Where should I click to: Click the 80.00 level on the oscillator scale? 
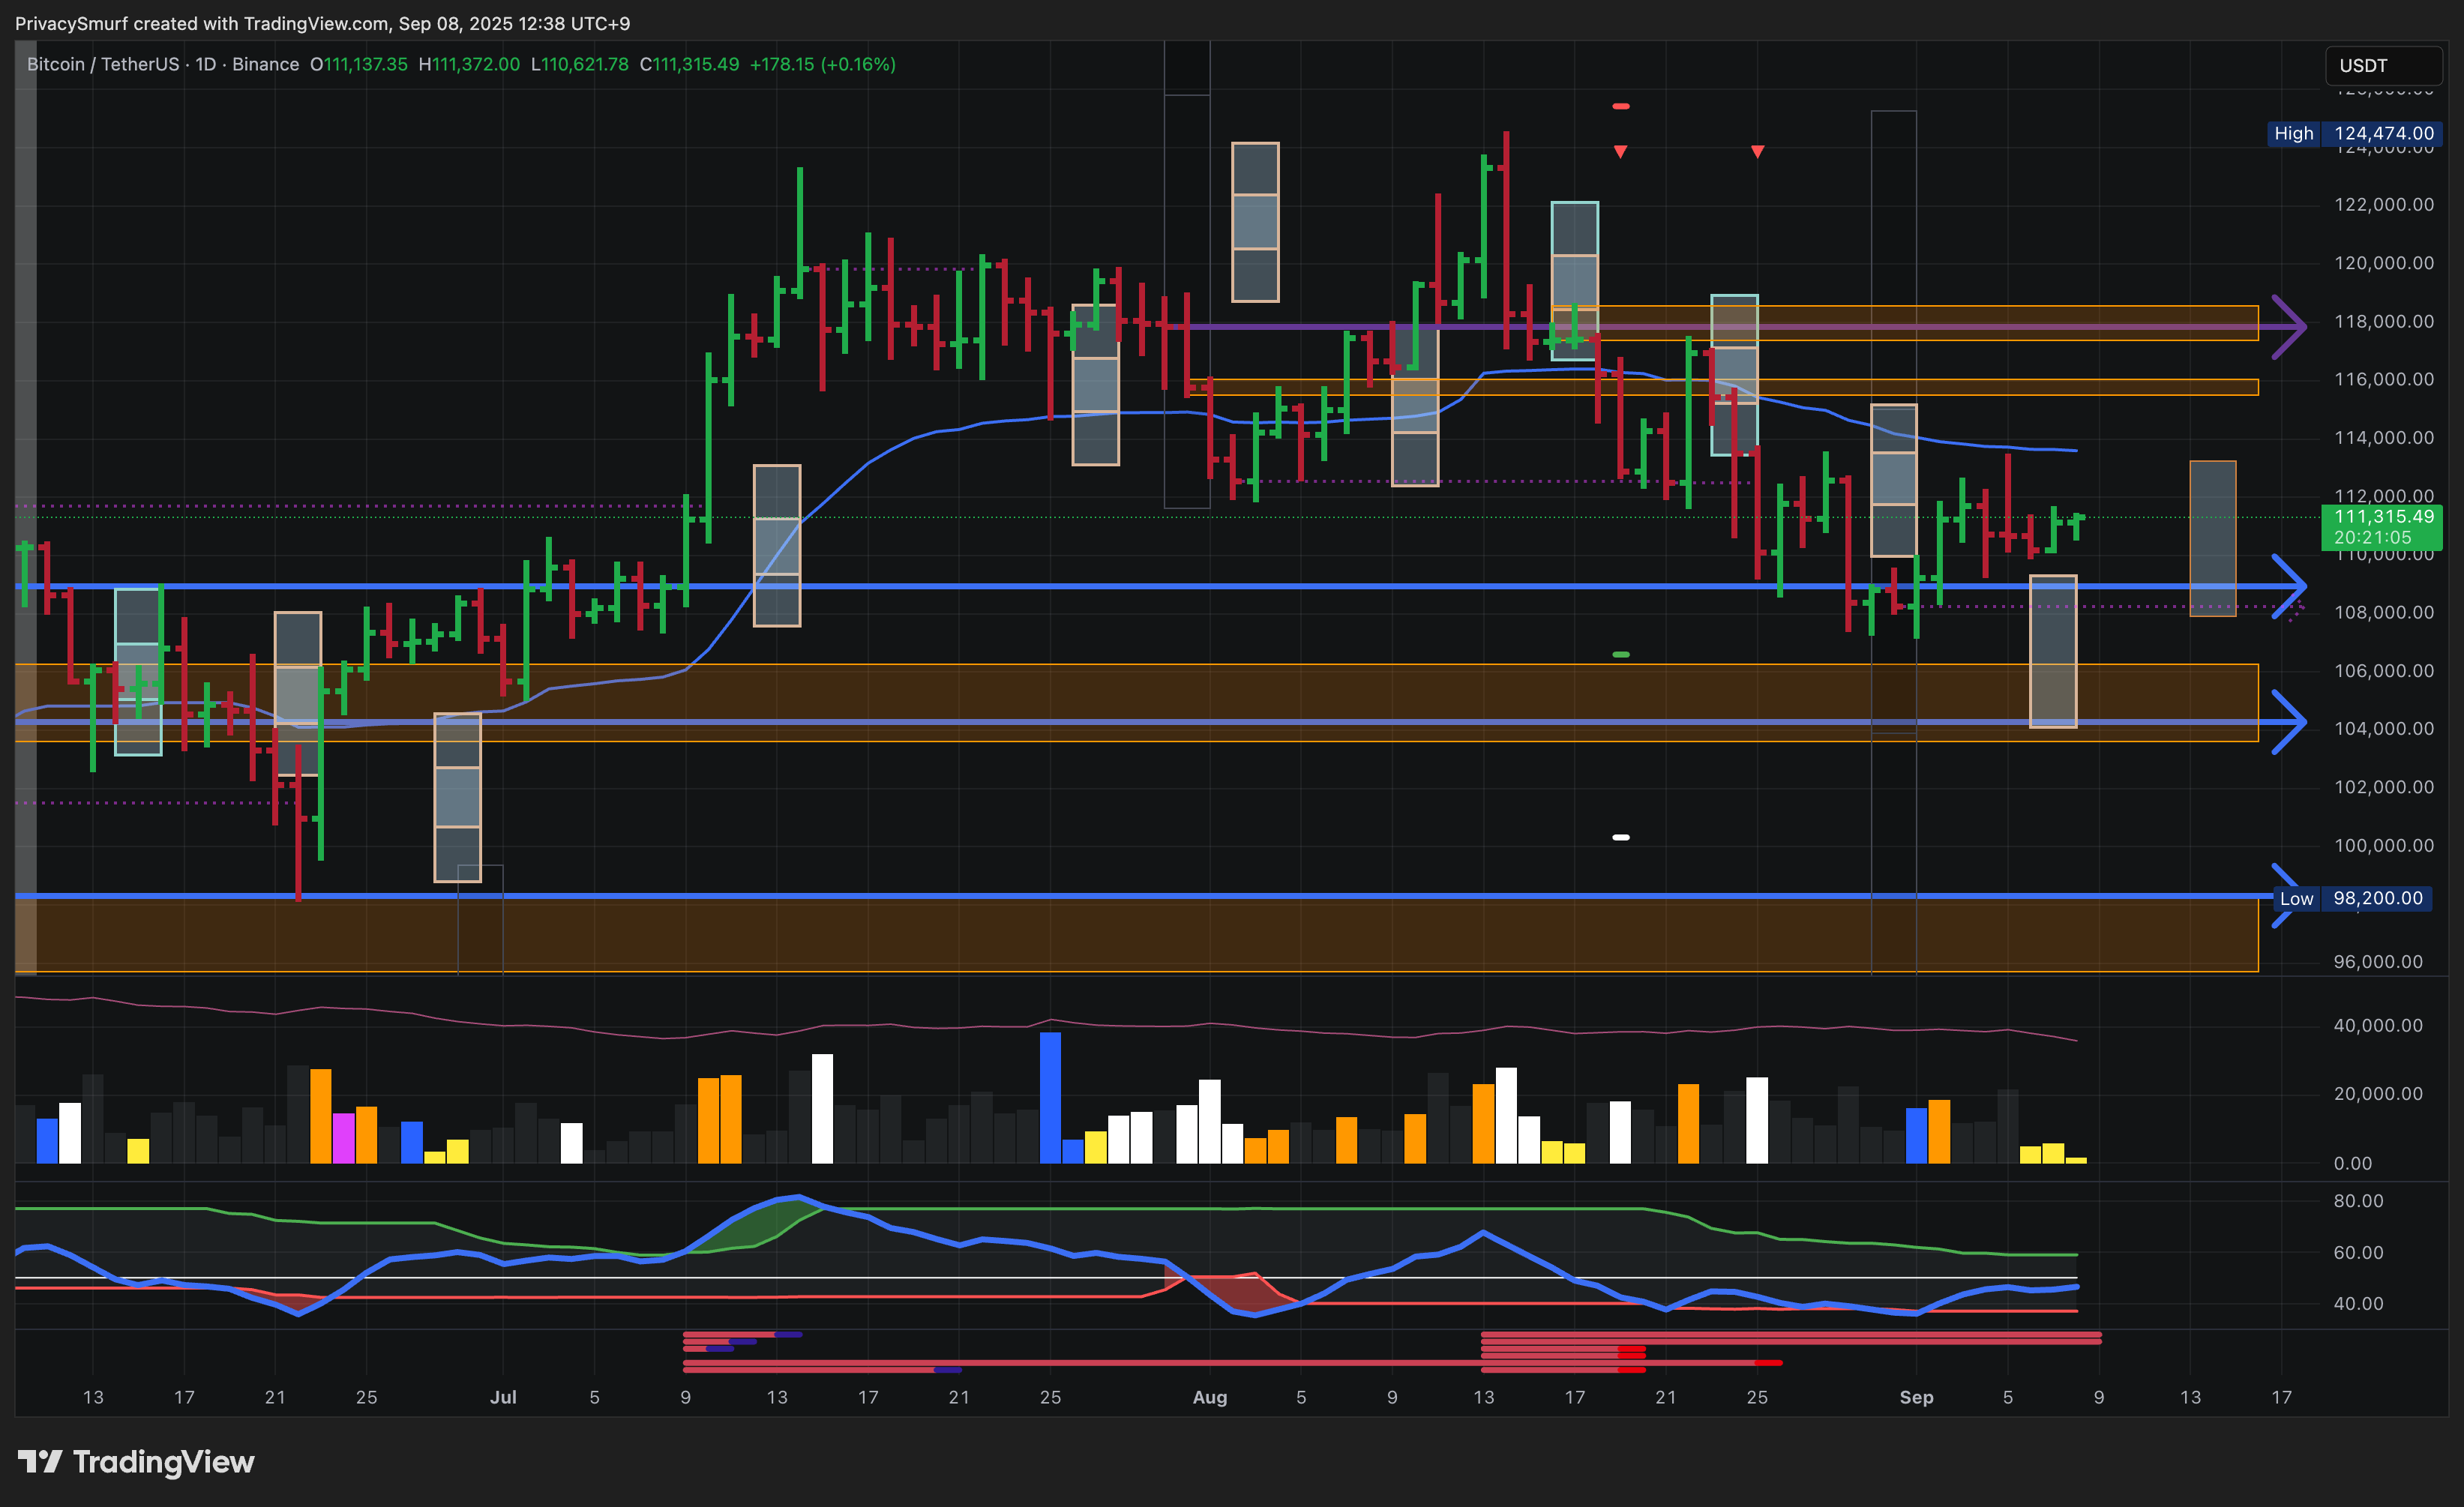(2358, 1201)
